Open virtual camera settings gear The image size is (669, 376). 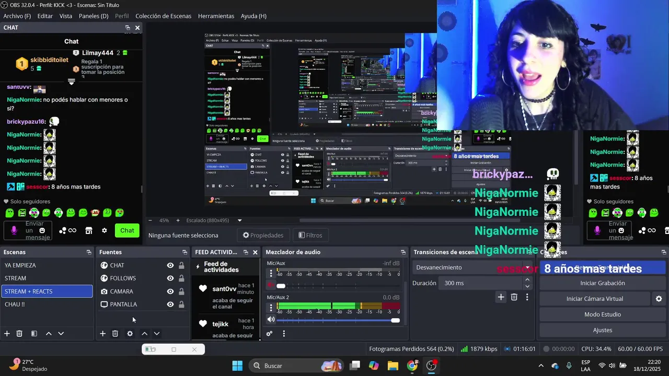tap(659, 299)
